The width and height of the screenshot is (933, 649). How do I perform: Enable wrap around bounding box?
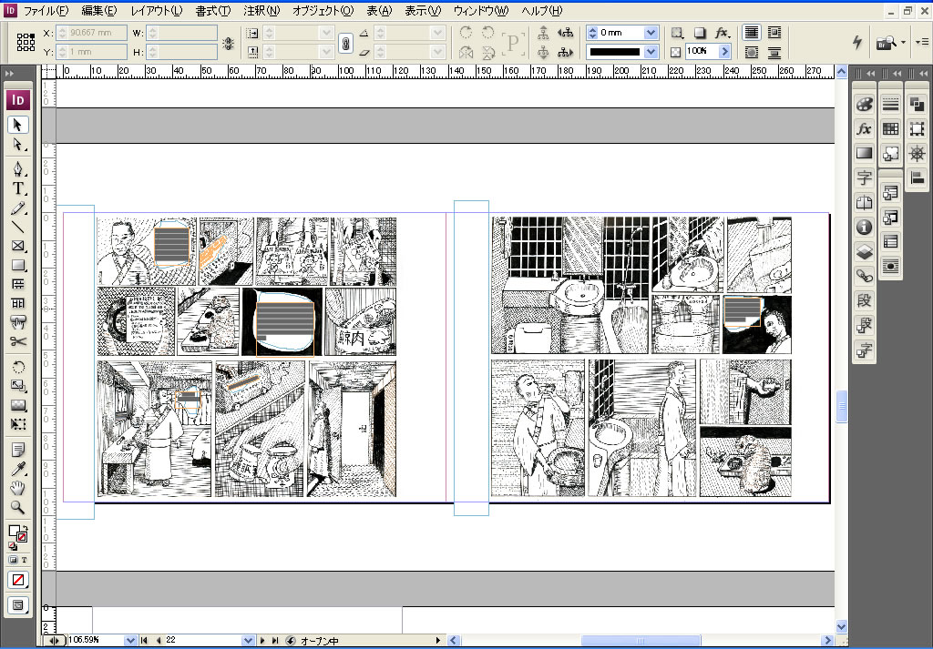coord(774,33)
